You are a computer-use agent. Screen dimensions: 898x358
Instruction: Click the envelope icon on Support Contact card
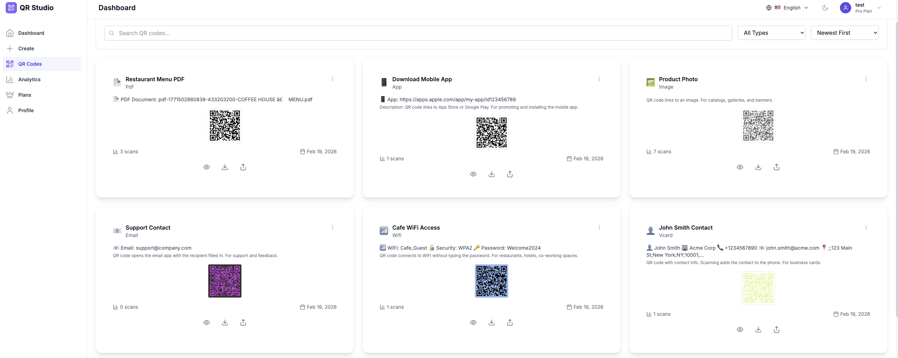[117, 231]
